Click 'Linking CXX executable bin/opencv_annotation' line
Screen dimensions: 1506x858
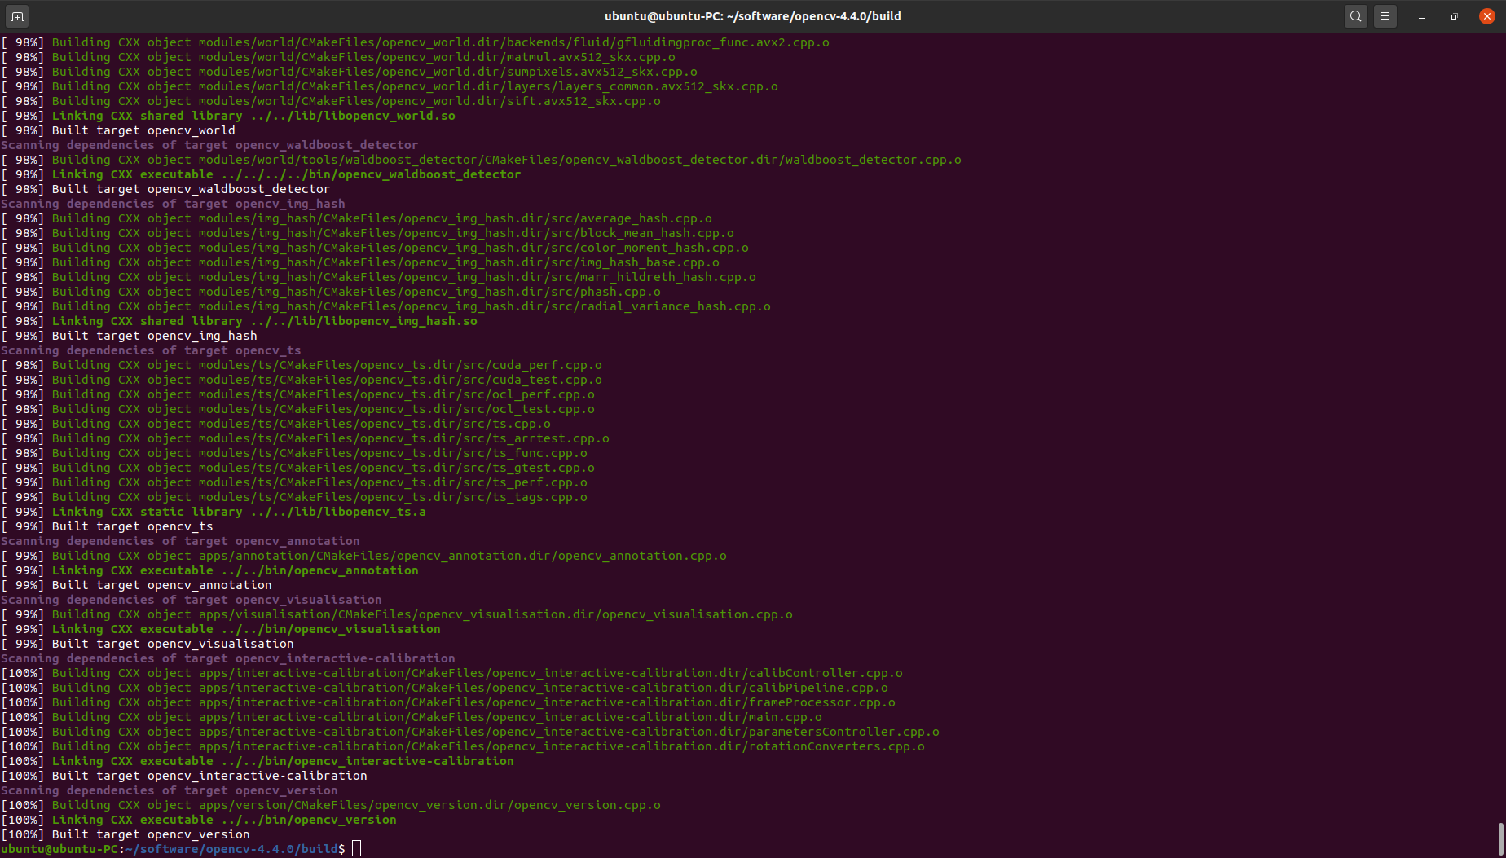(x=210, y=570)
